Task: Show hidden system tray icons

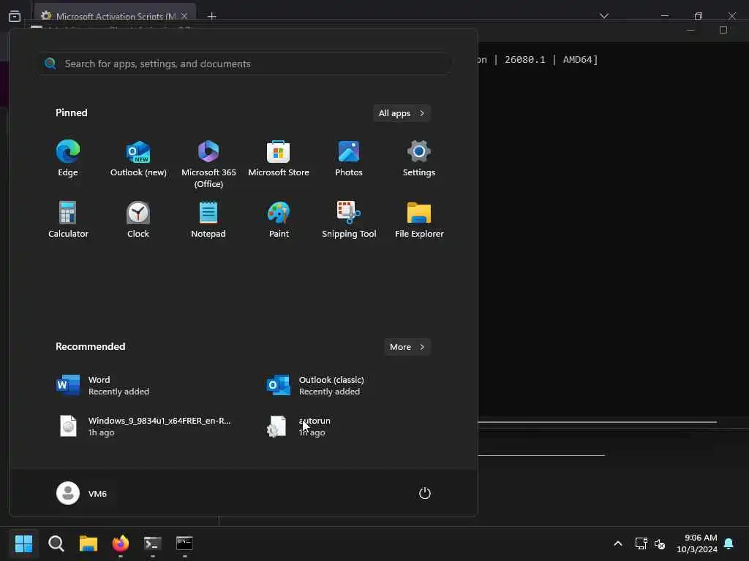Action: (617, 543)
